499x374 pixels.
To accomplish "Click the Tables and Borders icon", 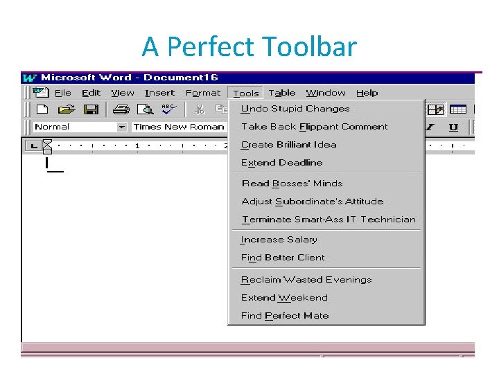I will (x=435, y=109).
